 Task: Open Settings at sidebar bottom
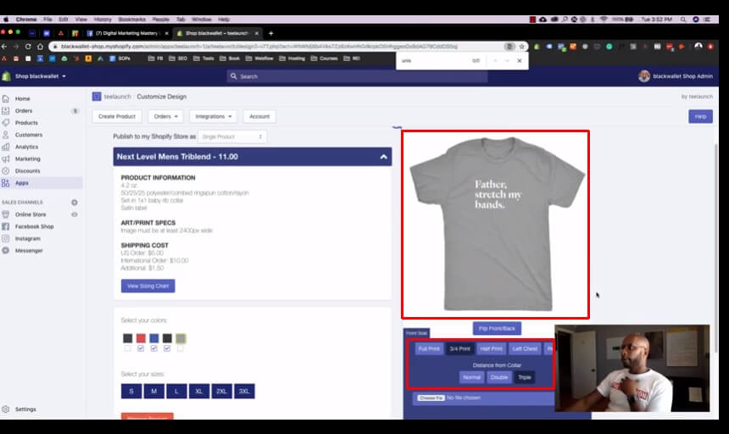pos(25,409)
